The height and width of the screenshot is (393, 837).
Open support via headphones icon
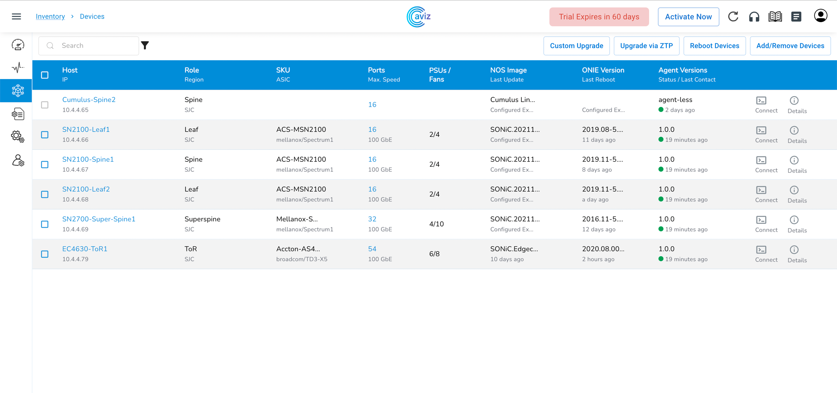754,17
